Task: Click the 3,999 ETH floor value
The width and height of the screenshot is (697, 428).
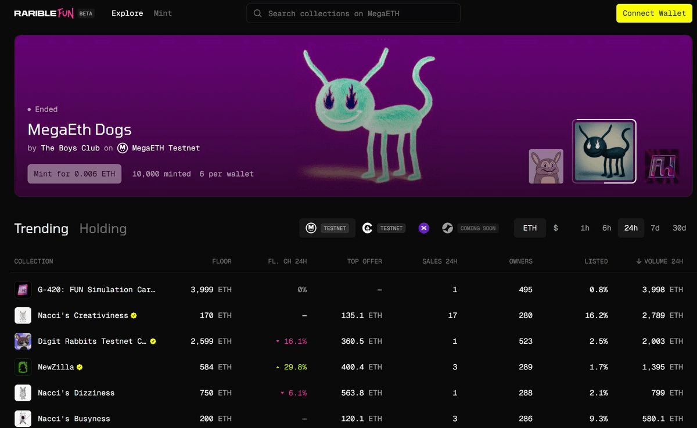Action: [x=211, y=290]
